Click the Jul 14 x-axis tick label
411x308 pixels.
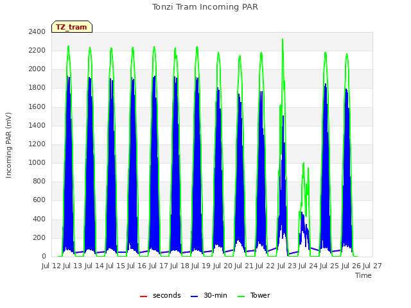(94, 266)
